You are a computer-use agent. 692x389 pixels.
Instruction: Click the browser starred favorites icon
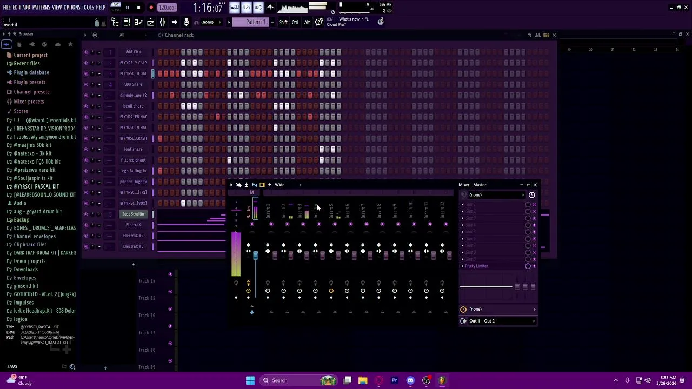click(x=70, y=44)
